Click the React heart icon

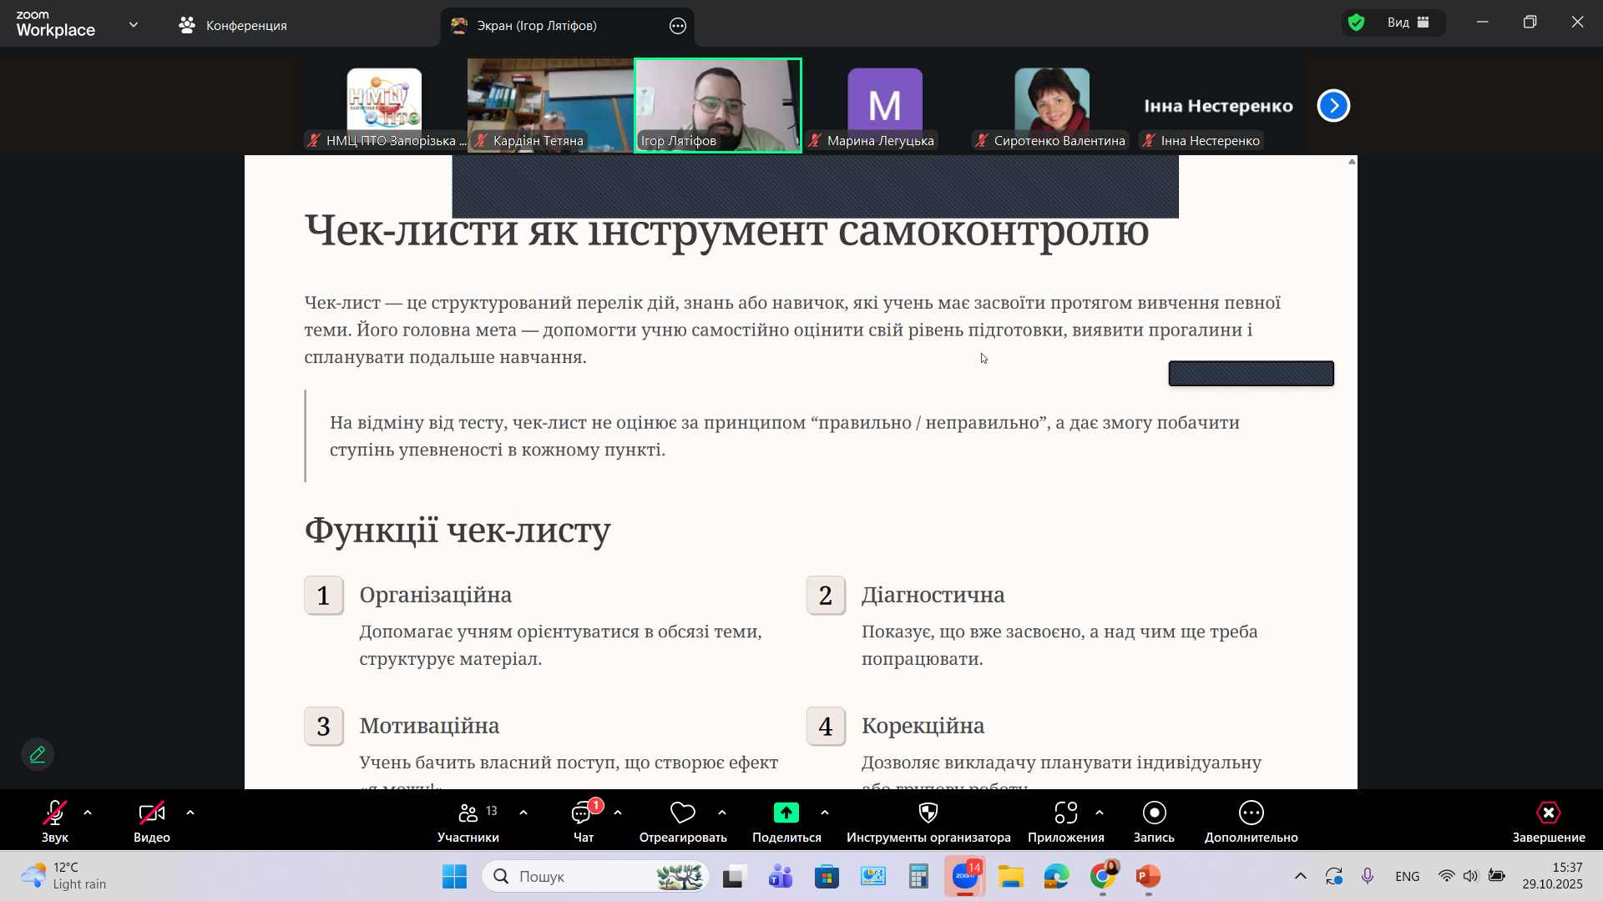coord(682,813)
